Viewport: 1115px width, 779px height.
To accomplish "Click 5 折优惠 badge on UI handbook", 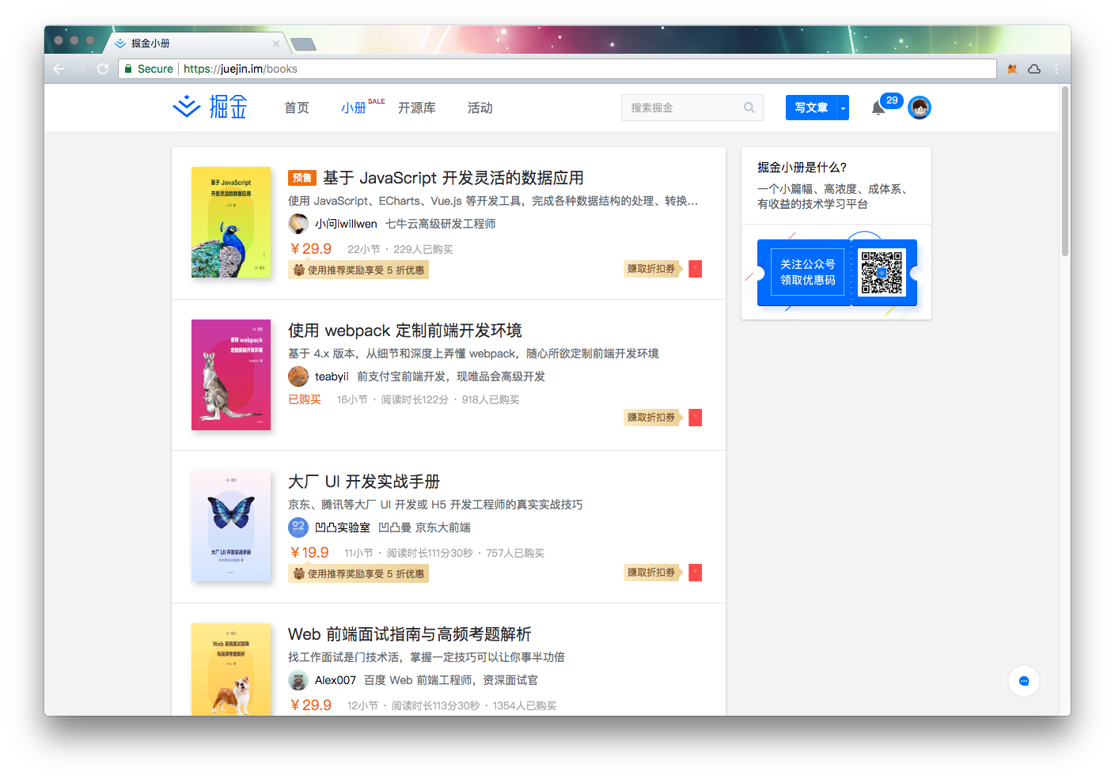I will click(x=358, y=574).
